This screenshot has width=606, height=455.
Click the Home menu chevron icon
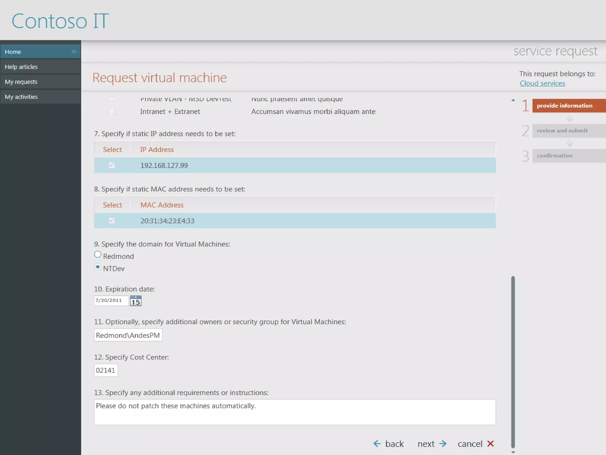[x=74, y=52]
